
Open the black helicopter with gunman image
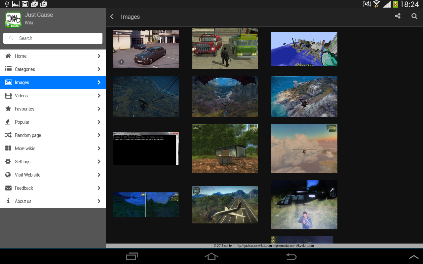point(304,205)
